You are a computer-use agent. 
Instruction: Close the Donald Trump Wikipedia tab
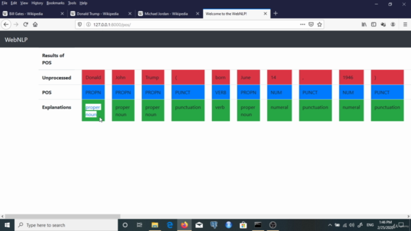coord(130,13)
